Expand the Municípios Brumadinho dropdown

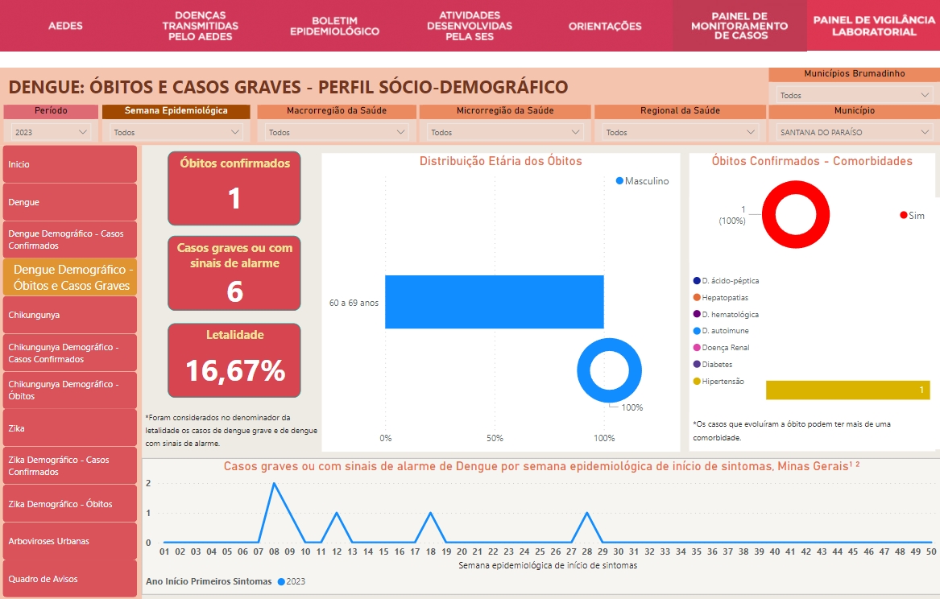point(855,95)
